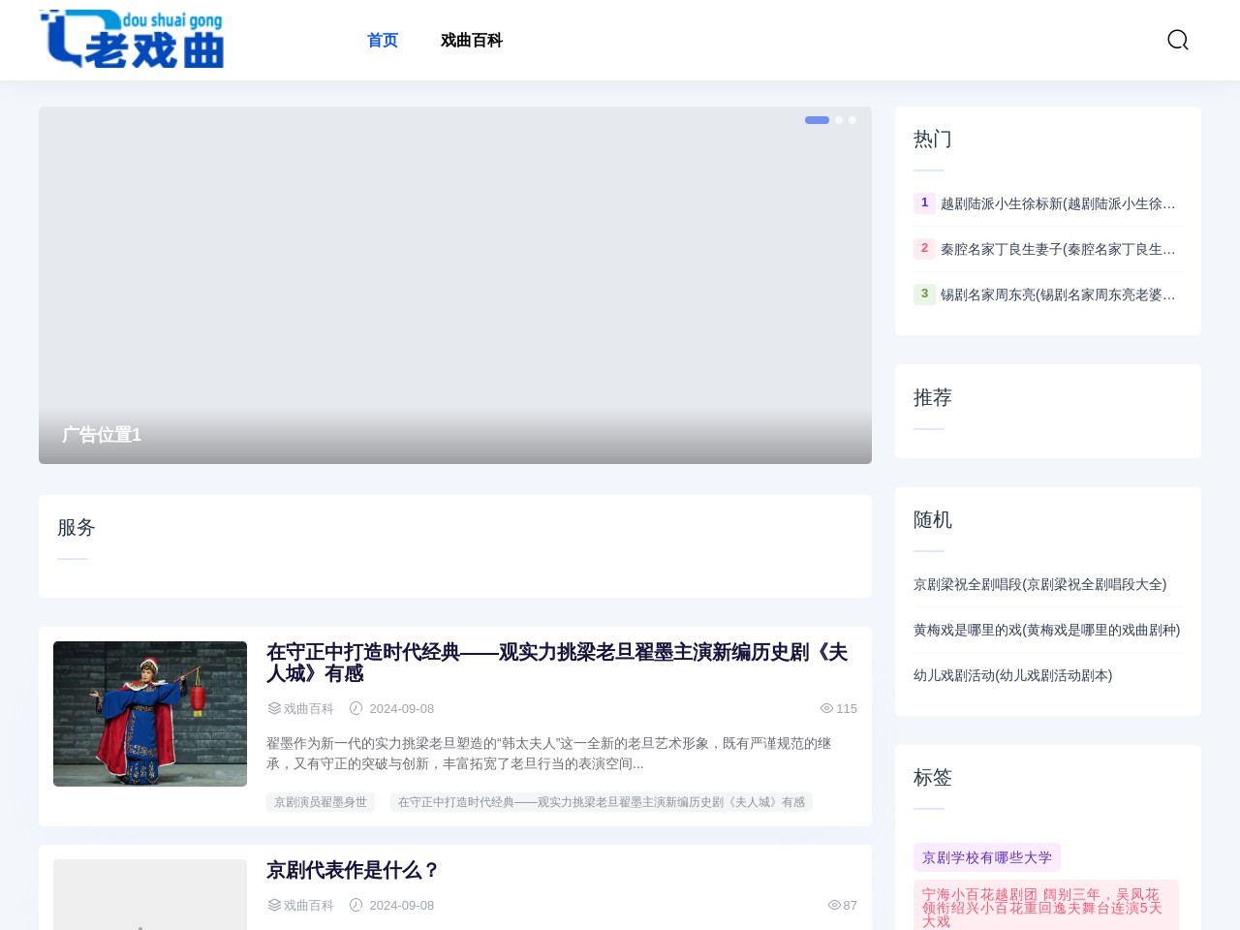Open random article 京剧梁祝全剧唱段
Screen dimensions: 1240x930
pos(1039,584)
